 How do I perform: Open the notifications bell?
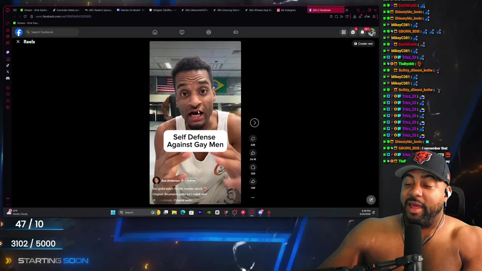(x=362, y=32)
